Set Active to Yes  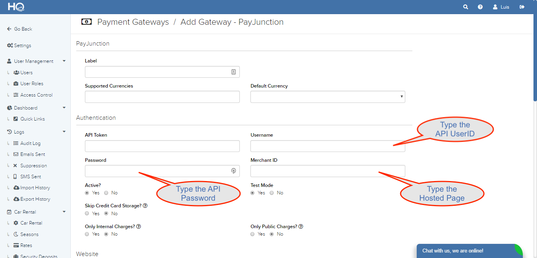[87, 193]
